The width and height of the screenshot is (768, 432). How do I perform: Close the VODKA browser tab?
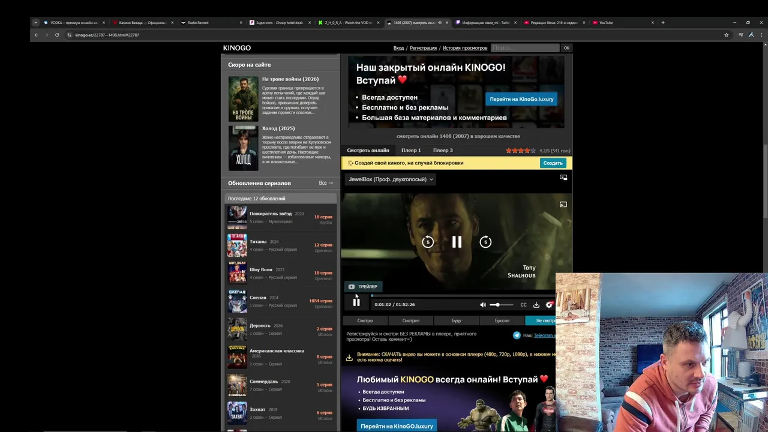(104, 23)
